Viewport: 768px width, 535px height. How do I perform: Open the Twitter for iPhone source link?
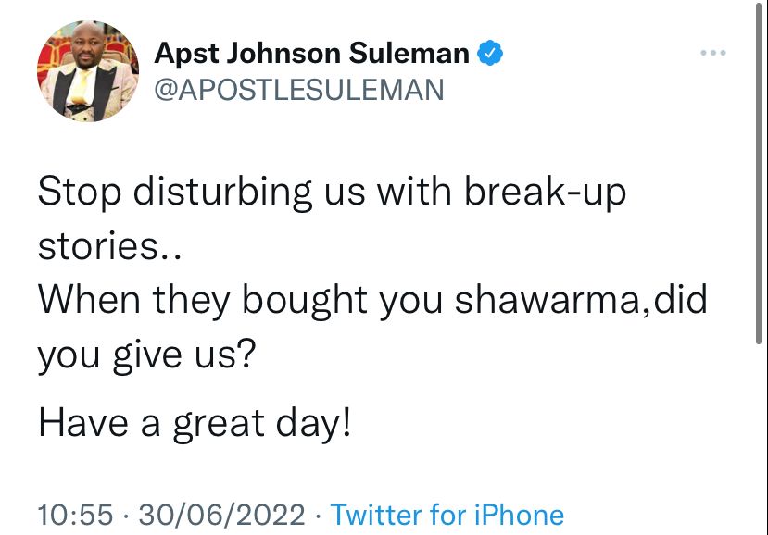(x=447, y=515)
